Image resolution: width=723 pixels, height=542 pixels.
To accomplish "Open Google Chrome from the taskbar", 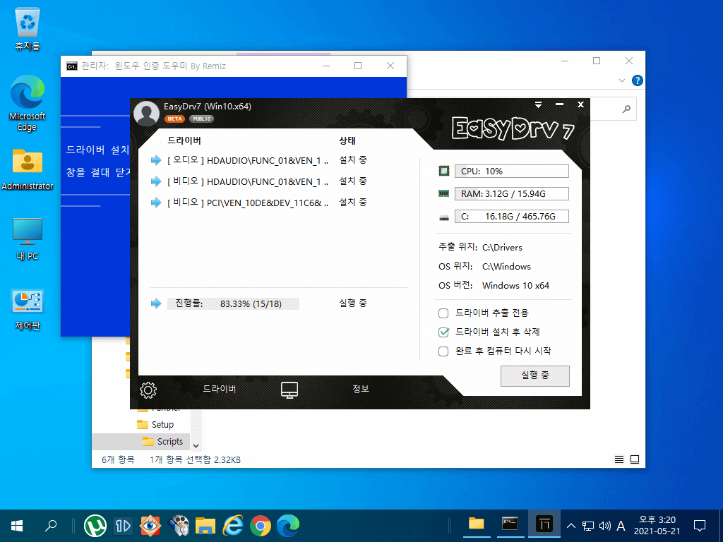I will coord(261,526).
